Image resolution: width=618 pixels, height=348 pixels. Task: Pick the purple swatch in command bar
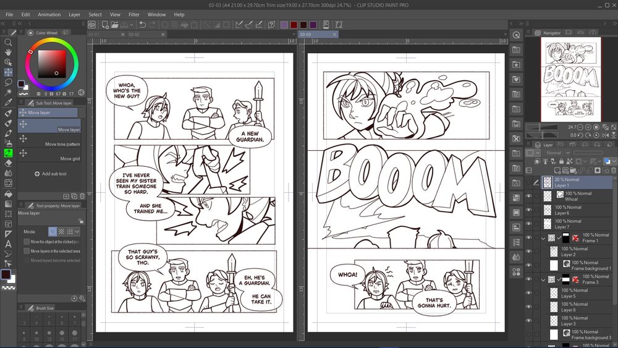click(284, 25)
